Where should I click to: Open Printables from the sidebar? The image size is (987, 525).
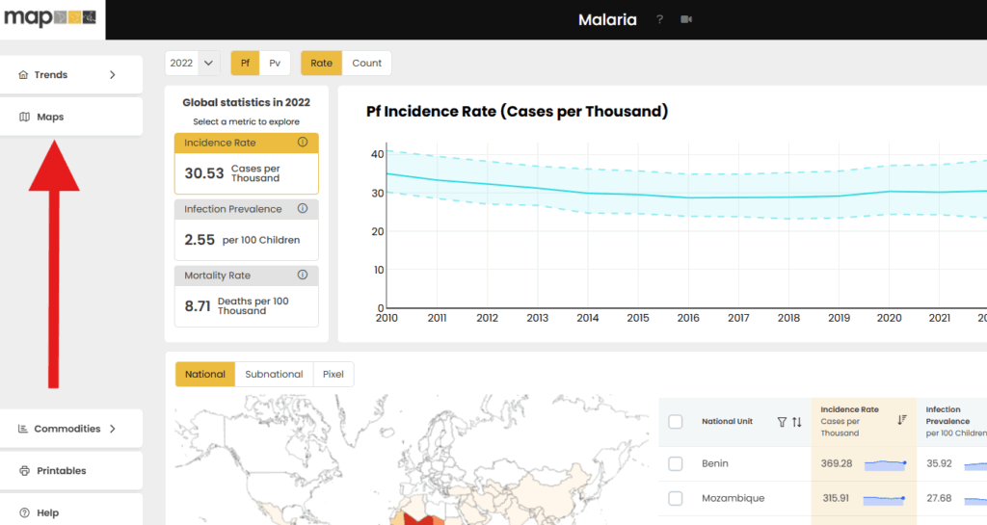[x=71, y=471]
